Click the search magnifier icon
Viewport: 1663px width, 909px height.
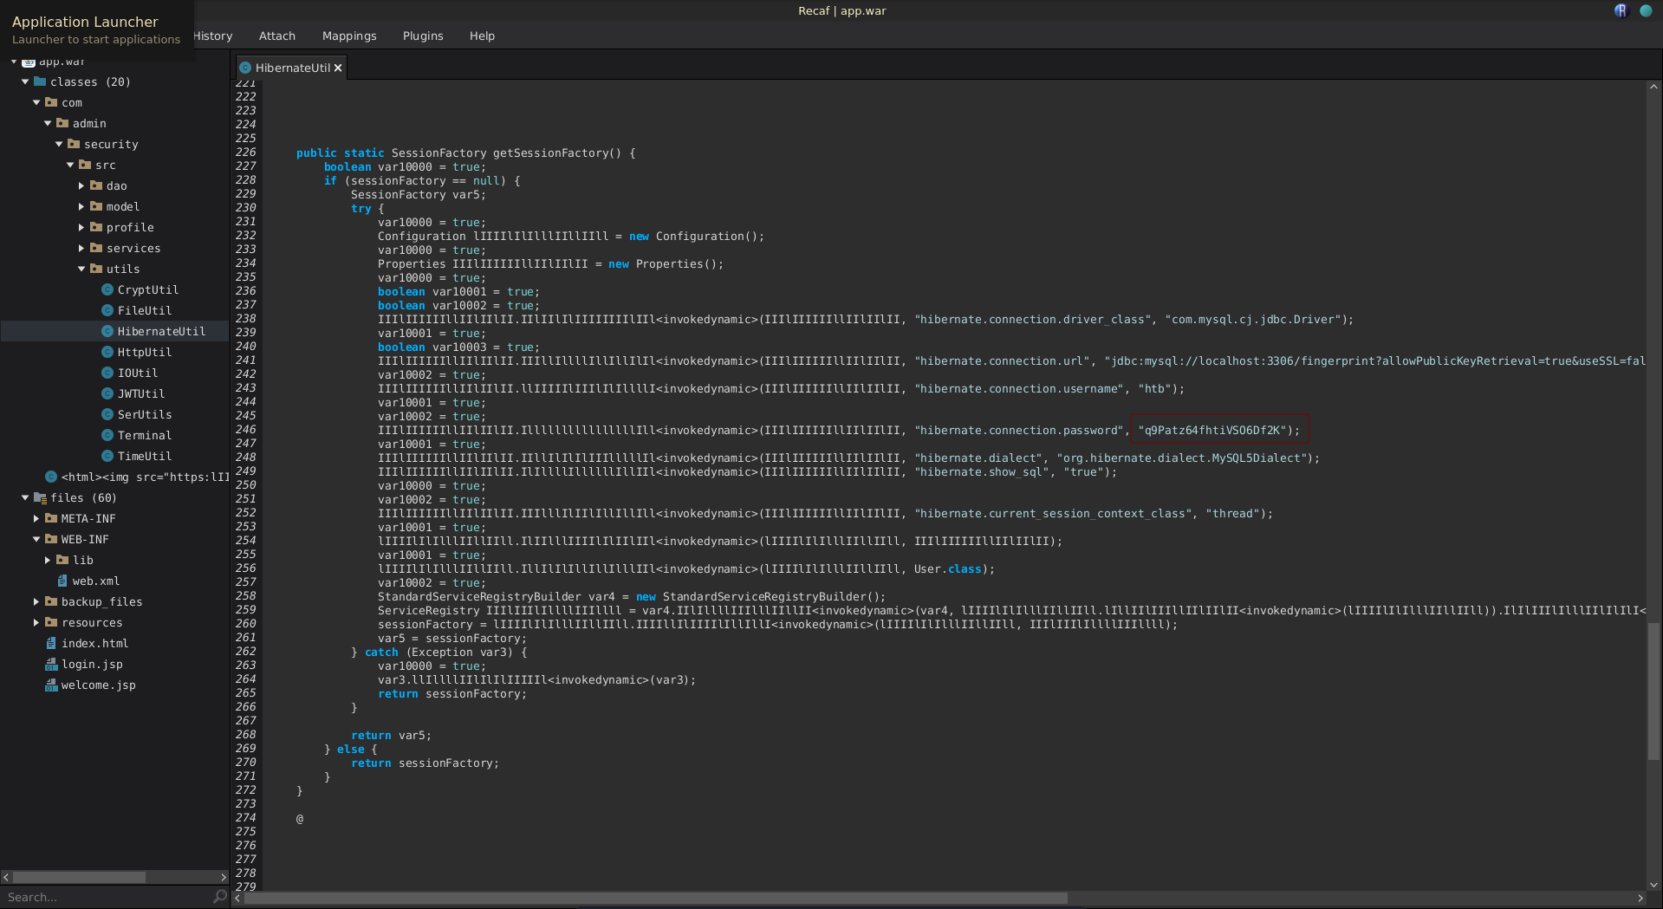[219, 897]
